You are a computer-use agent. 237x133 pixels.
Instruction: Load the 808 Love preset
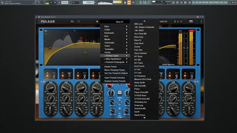(x=138, y=24)
